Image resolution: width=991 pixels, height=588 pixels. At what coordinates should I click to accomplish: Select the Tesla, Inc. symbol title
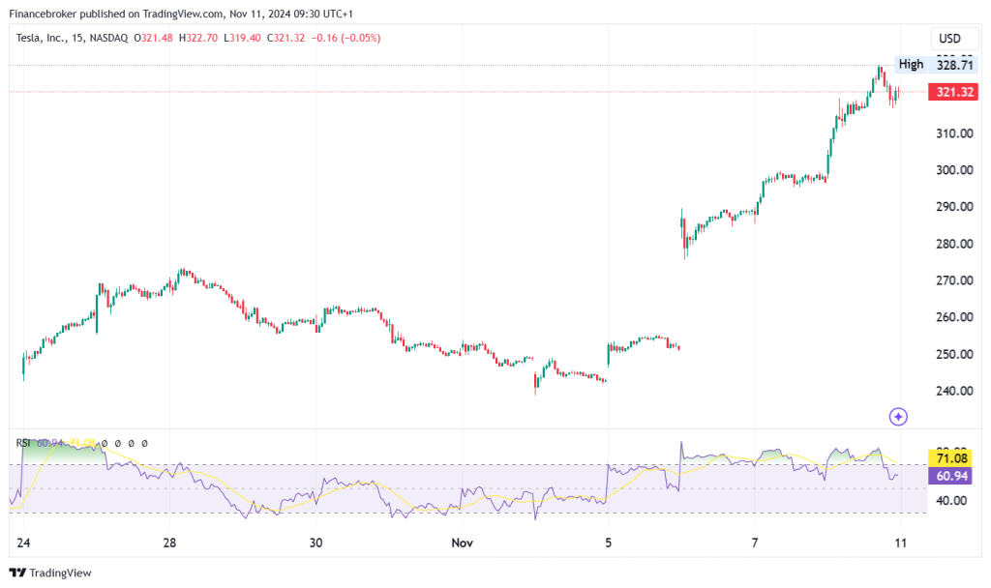pos(40,38)
